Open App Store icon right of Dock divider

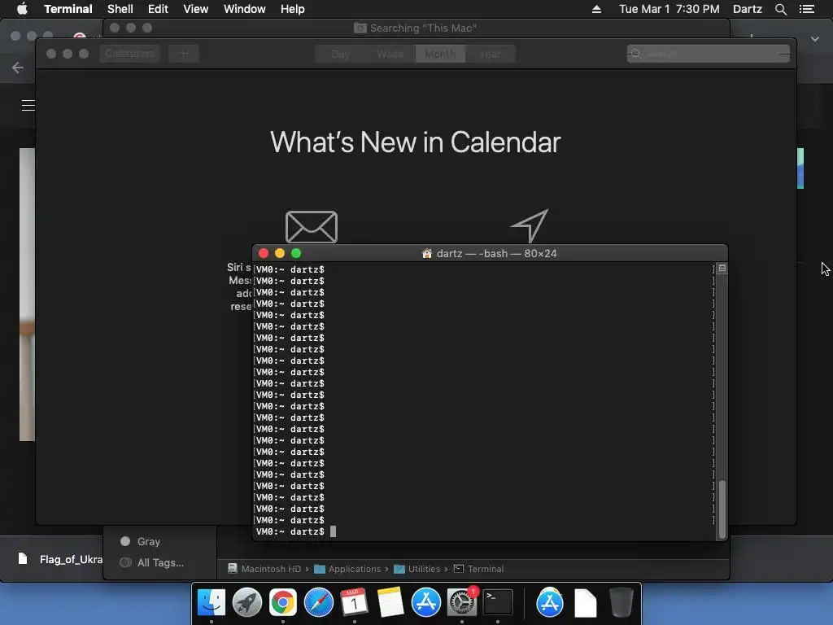(x=550, y=603)
